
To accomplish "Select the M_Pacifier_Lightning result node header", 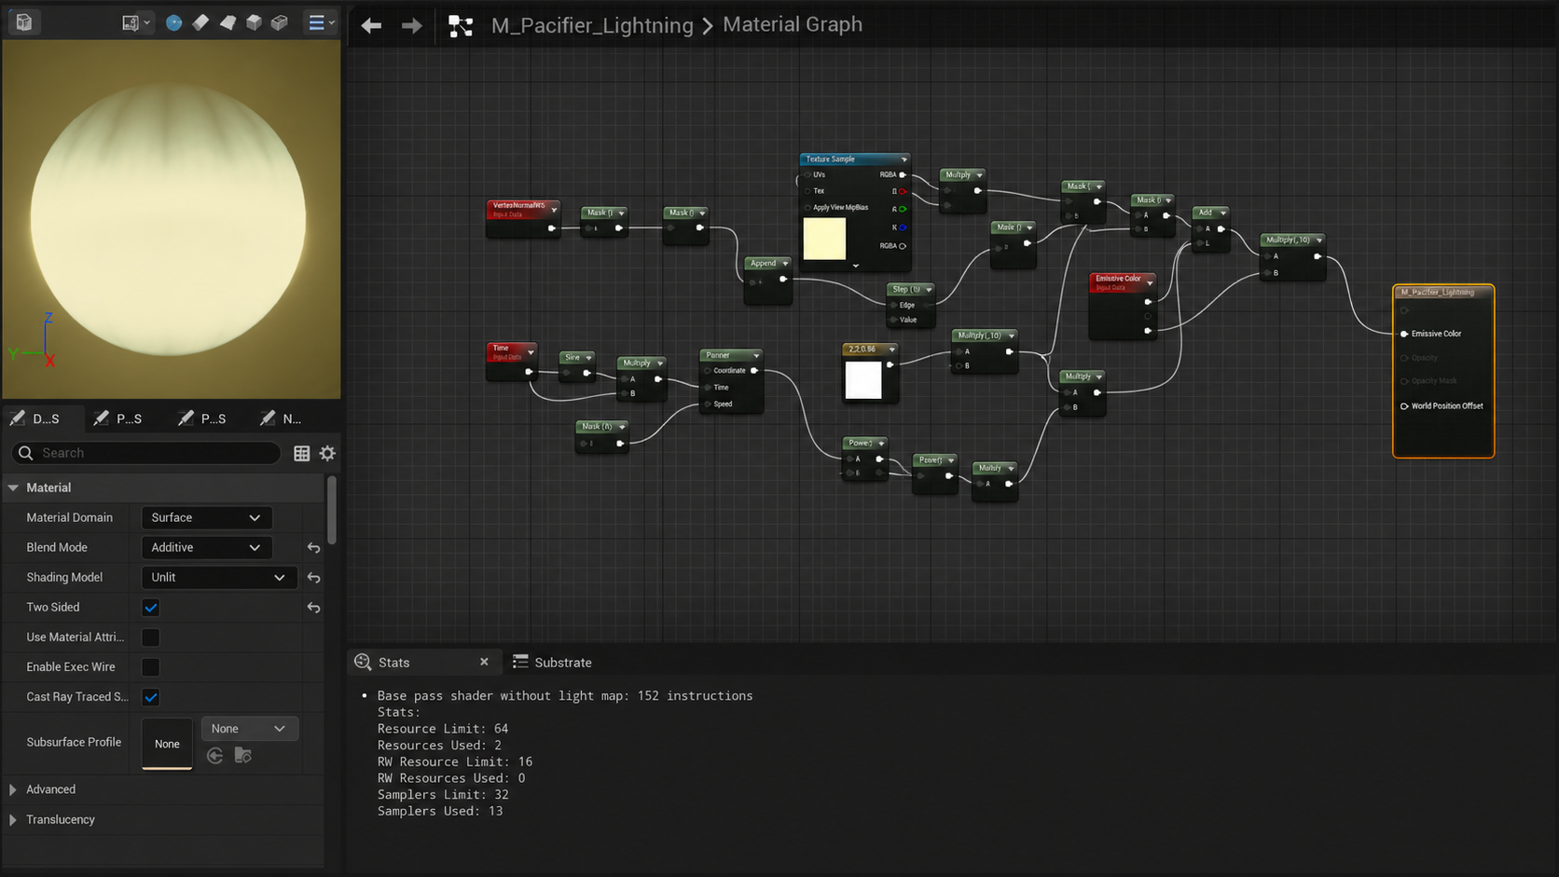I will [x=1443, y=292].
